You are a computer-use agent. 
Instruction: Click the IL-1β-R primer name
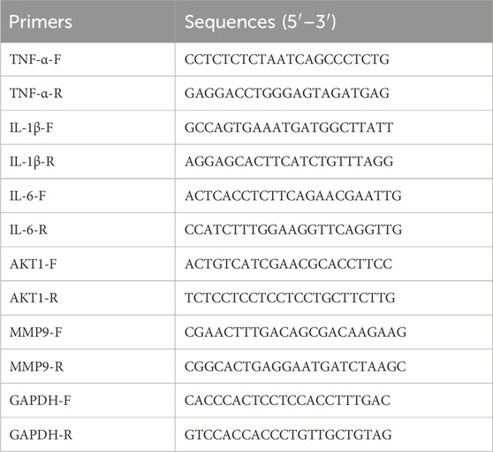pos(32,162)
